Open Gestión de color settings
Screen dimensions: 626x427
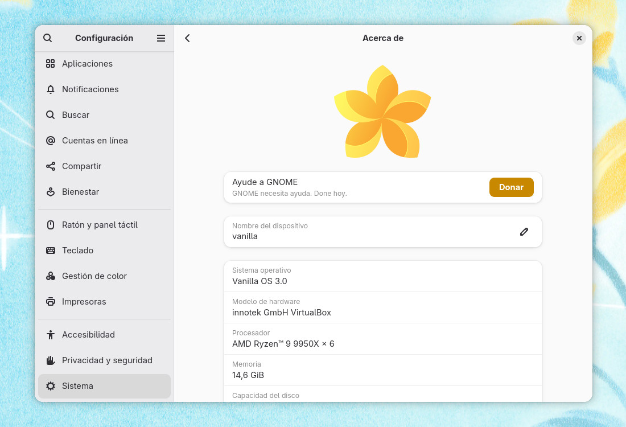pyautogui.click(x=104, y=276)
